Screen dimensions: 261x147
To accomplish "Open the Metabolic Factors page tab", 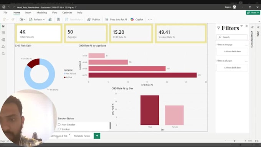I will pos(82,136).
